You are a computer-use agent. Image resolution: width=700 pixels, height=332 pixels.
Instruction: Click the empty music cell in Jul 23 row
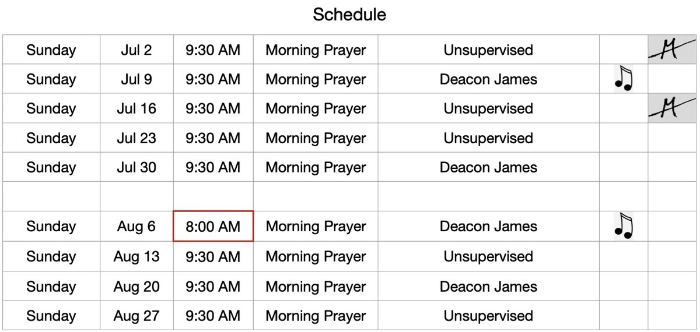coord(624,138)
